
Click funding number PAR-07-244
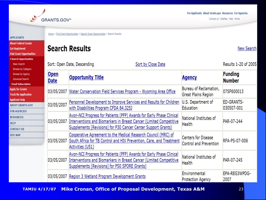[233, 121]
